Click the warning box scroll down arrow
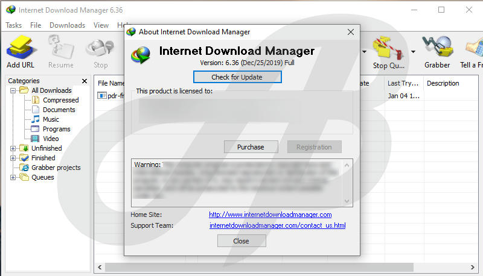 pos(347,201)
